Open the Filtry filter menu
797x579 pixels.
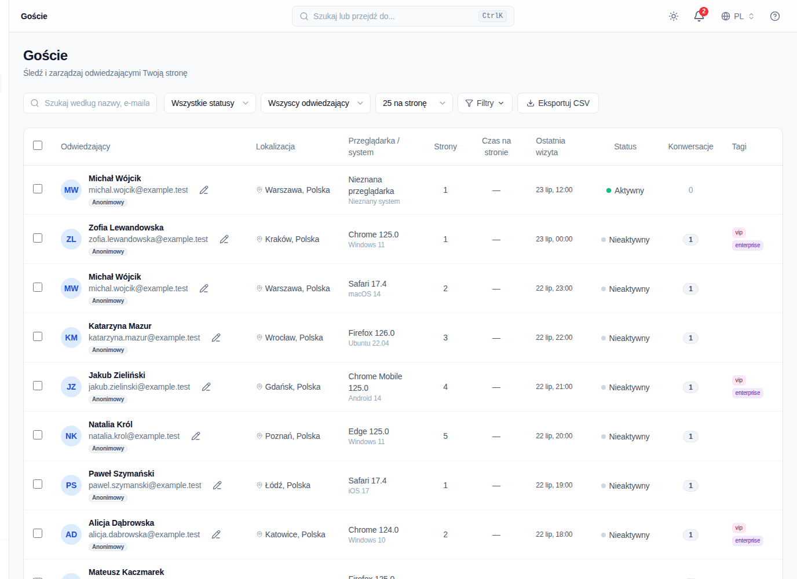pos(485,103)
